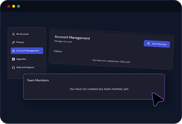Screen dimensions: 182x124
Task: Open Help and Support
Action: tap(23, 67)
